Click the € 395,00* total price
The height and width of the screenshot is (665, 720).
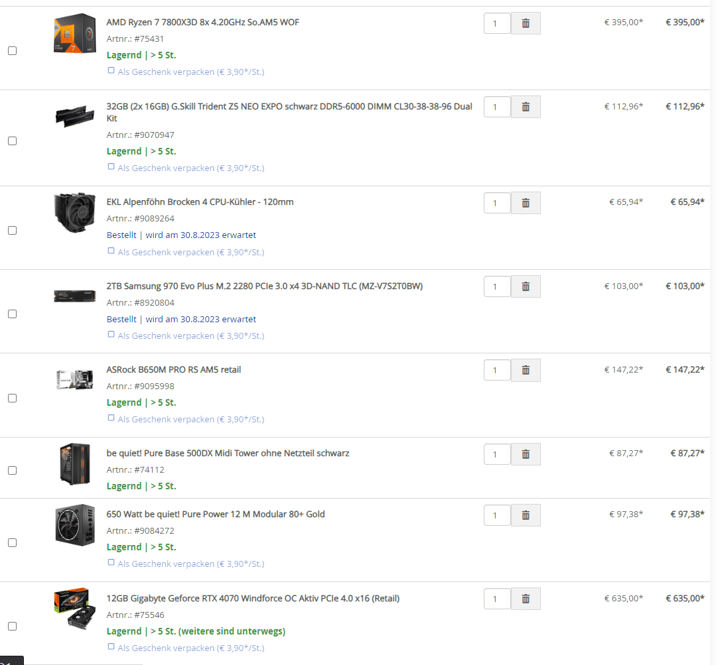685,22
